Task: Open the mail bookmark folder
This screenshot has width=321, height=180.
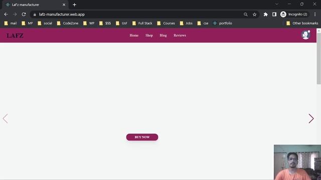Action: [11, 23]
